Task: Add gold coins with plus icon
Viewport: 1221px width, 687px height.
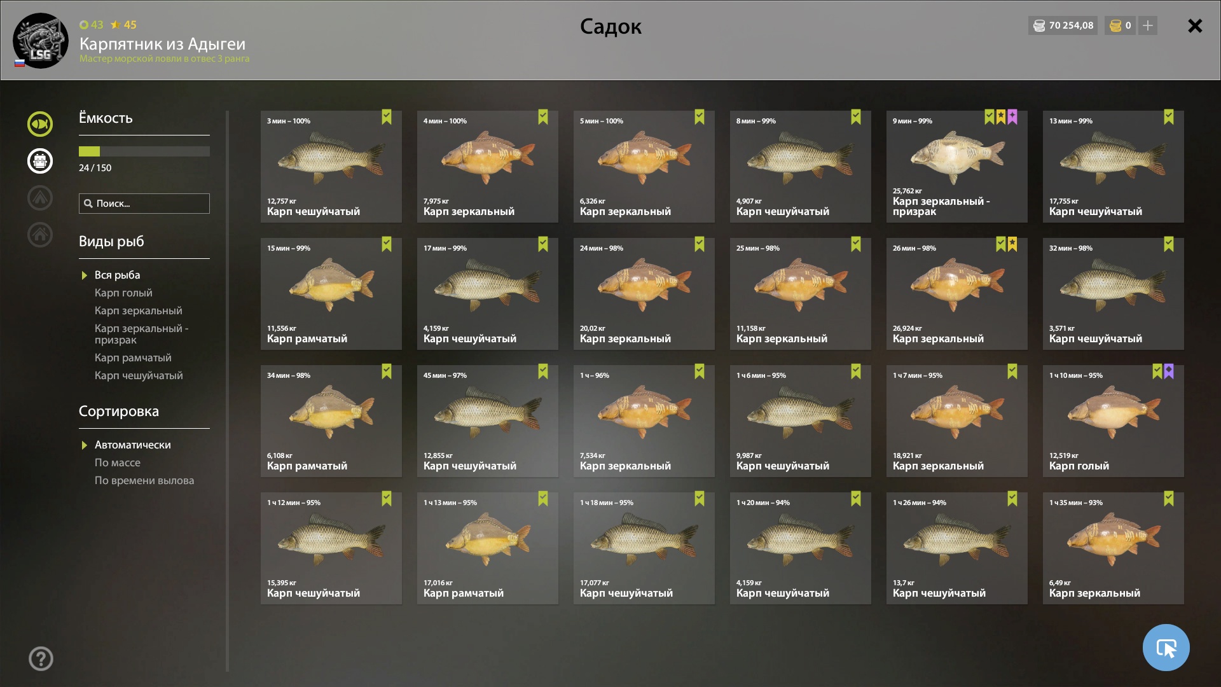Action: [x=1147, y=25]
